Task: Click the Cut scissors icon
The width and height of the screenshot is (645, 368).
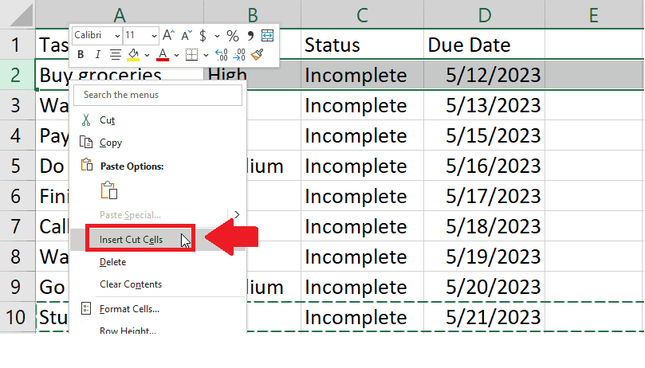Action: pos(86,120)
